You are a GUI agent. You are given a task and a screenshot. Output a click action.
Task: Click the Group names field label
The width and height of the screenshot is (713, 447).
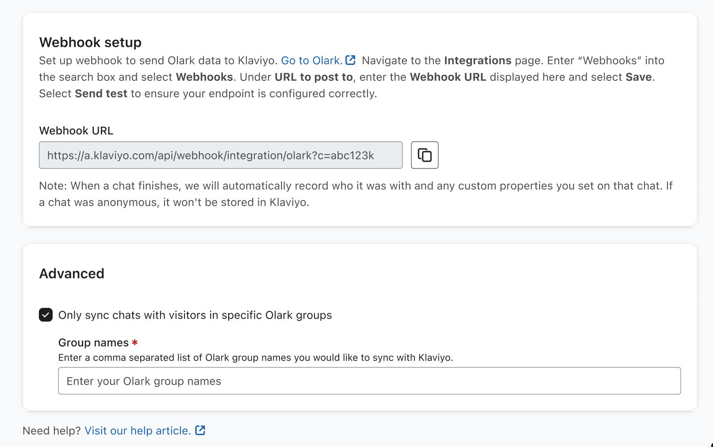click(93, 343)
